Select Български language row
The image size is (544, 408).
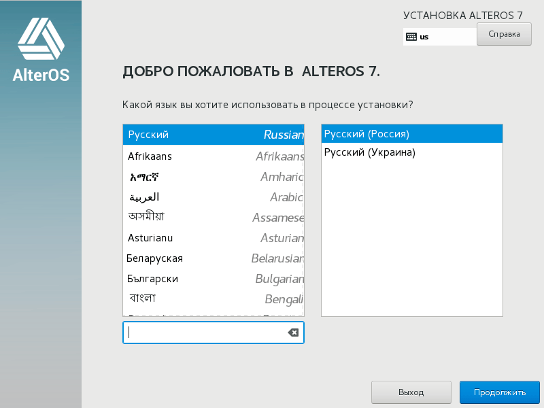tap(214, 279)
